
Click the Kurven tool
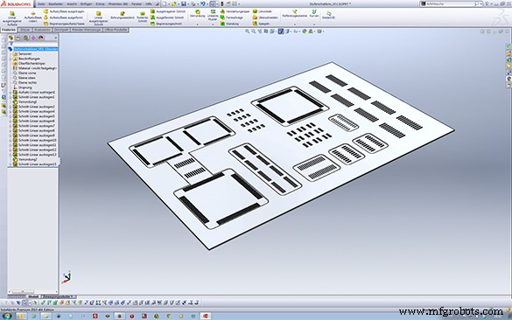314,14
